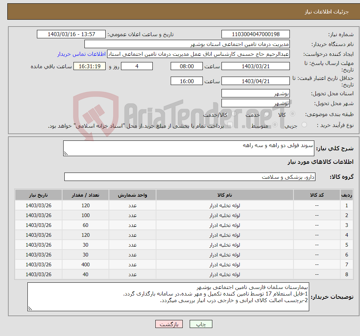Image resolution: width=360 pixels, height=336 pixels.
Task: Click the اطلاعات کالاهای مورد نیاز heading
Action: tap(321, 162)
